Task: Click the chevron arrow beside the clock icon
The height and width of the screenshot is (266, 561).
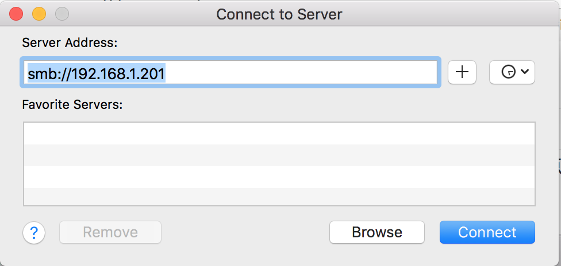Action: [524, 72]
